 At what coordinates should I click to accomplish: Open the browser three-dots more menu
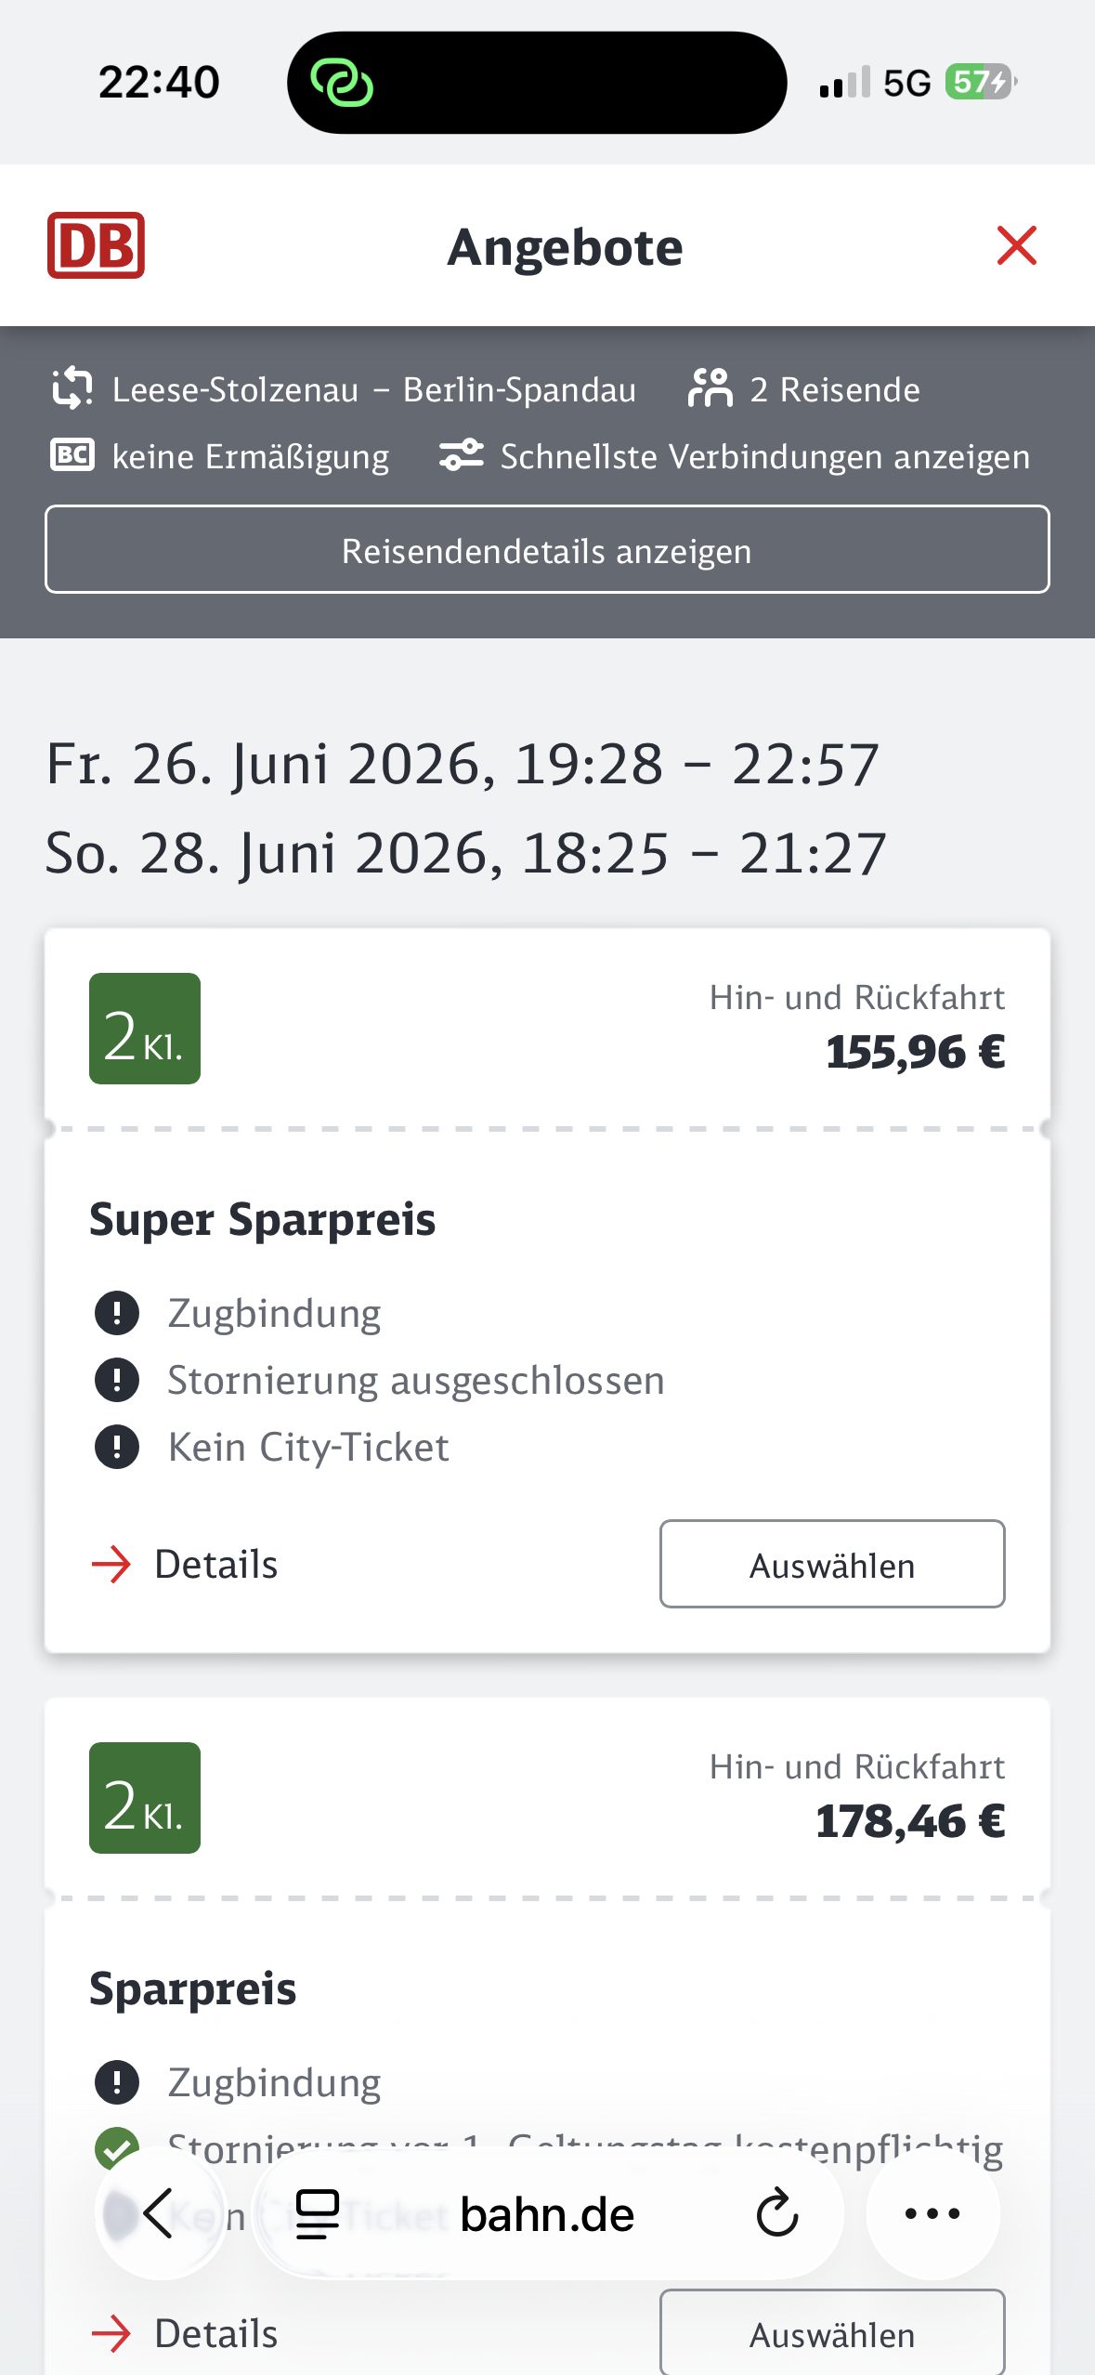tap(932, 2213)
